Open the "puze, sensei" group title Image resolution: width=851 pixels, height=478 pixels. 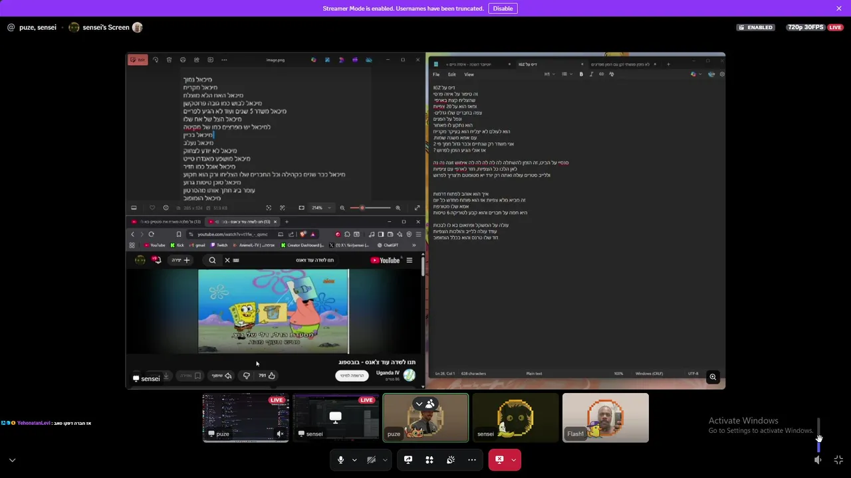click(x=38, y=27)
